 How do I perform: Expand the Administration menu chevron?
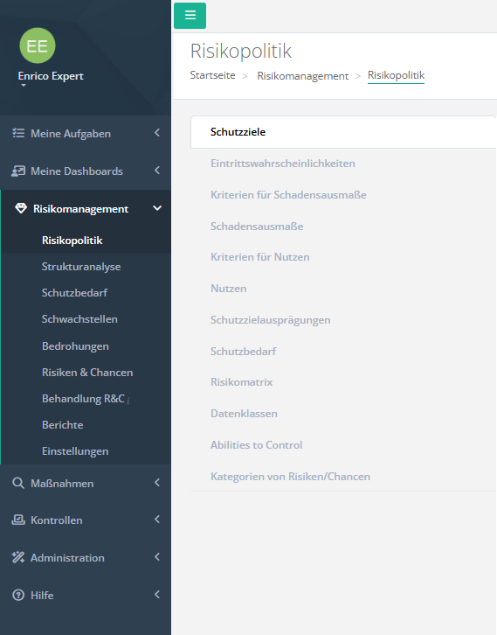coord(157,557)
